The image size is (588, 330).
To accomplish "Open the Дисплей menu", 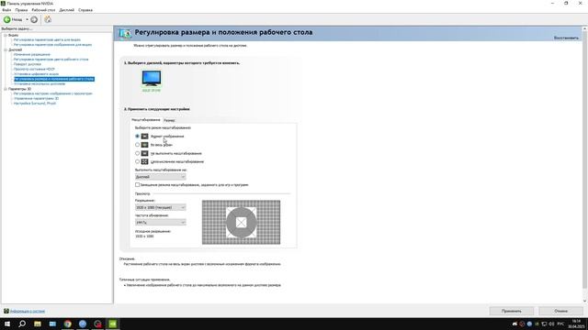I will coord(67,10).
